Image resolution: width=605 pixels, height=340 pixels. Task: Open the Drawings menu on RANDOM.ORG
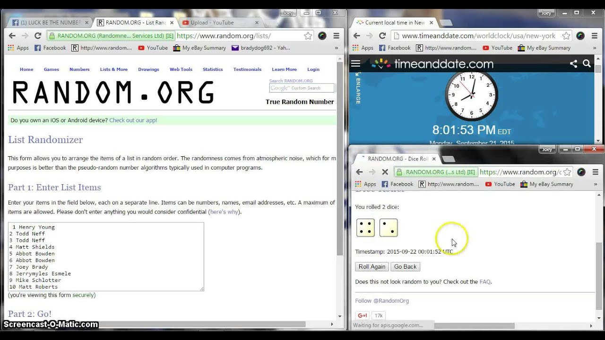point(148,69)
